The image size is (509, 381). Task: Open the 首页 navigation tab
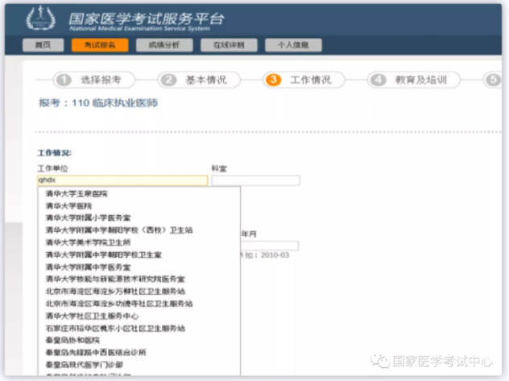tap(43, 45)
